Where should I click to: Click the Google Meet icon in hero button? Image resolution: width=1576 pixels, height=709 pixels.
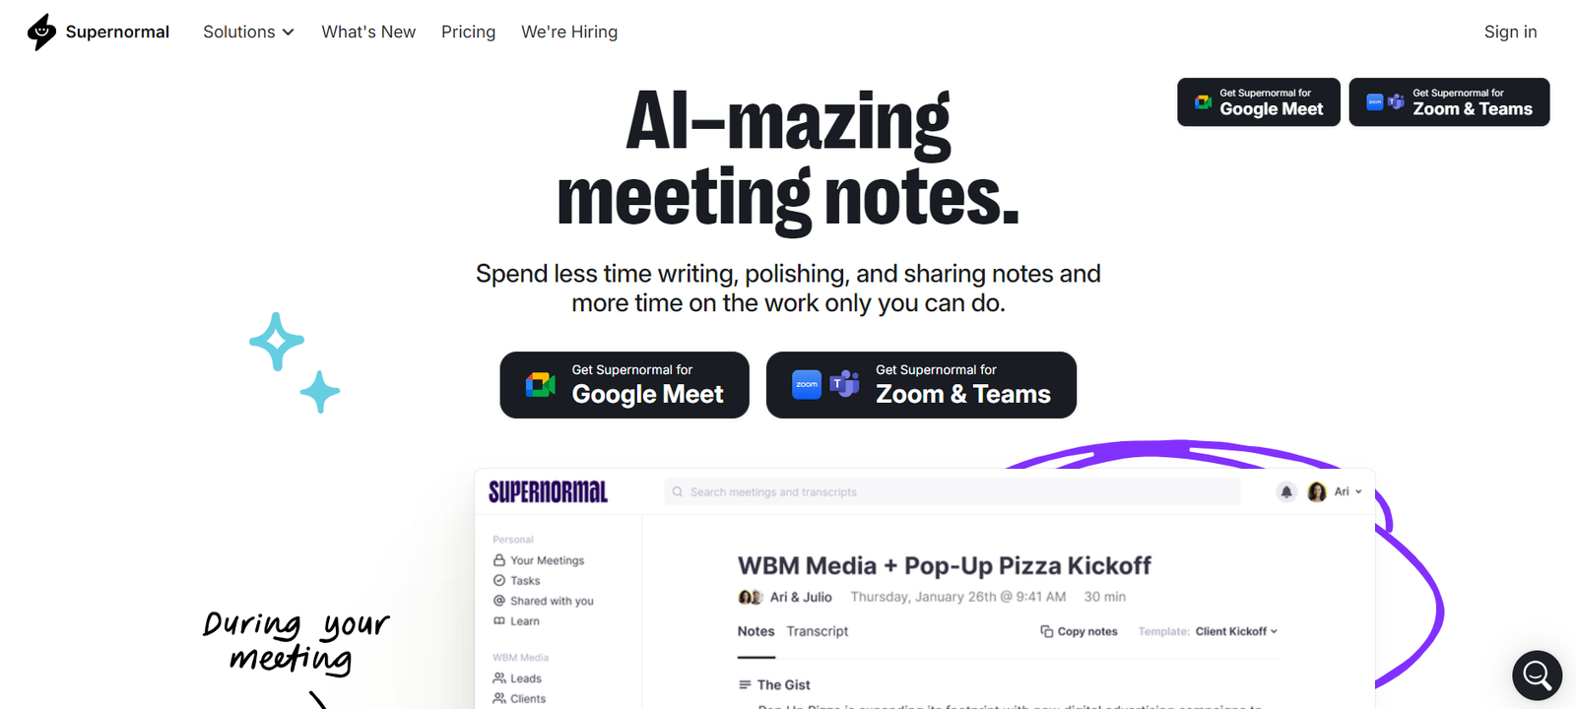(x=541, y=385)
